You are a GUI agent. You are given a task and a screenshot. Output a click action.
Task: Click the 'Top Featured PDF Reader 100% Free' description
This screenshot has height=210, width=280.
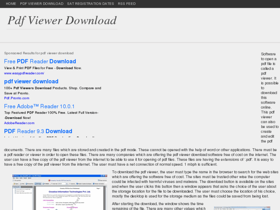click(51, 115)
